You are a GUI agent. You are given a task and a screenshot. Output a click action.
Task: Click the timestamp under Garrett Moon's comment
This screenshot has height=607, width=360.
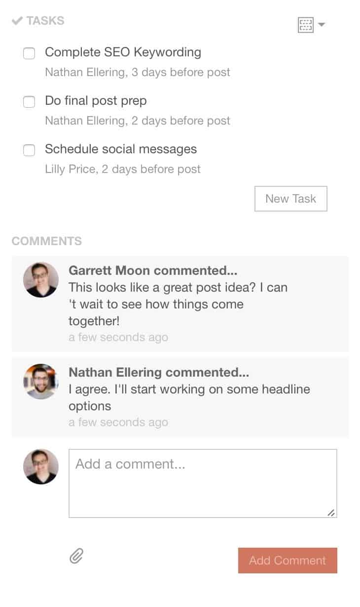(x=118, y=337)
